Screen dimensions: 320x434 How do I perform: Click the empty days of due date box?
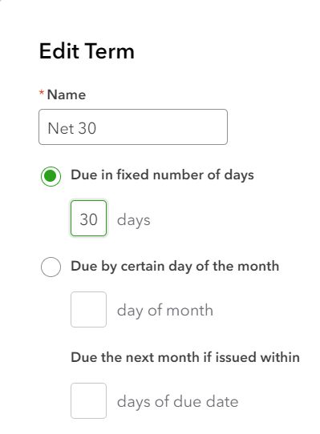click(x=88, y=400)
